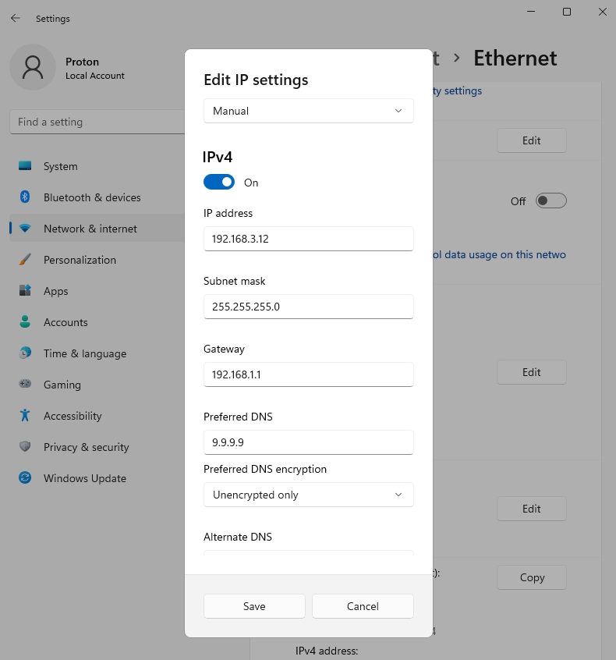Click the Gaming controller icon
This screenshot has width=616, height=660.
[x=25, y=384]
